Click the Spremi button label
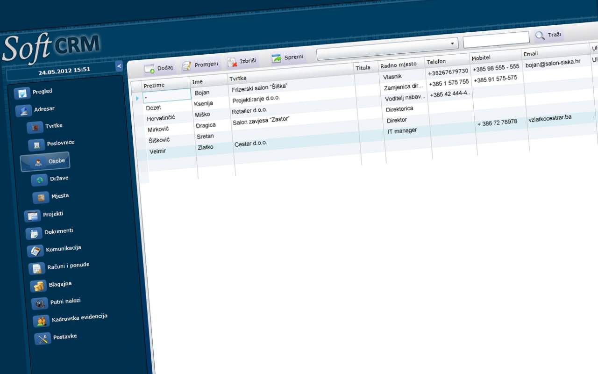The height and width of the screenshot is (374, 598). [x=293, y=58]
